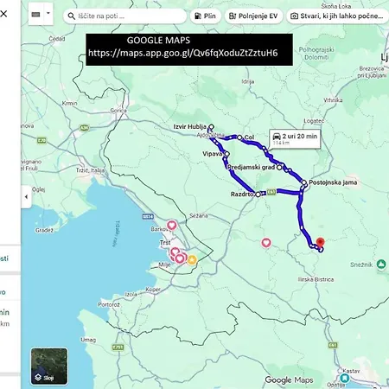This screenshot has height=389, width=389.
Task: Click the route info box showing 2 uri 20 min
Action: 295,139
